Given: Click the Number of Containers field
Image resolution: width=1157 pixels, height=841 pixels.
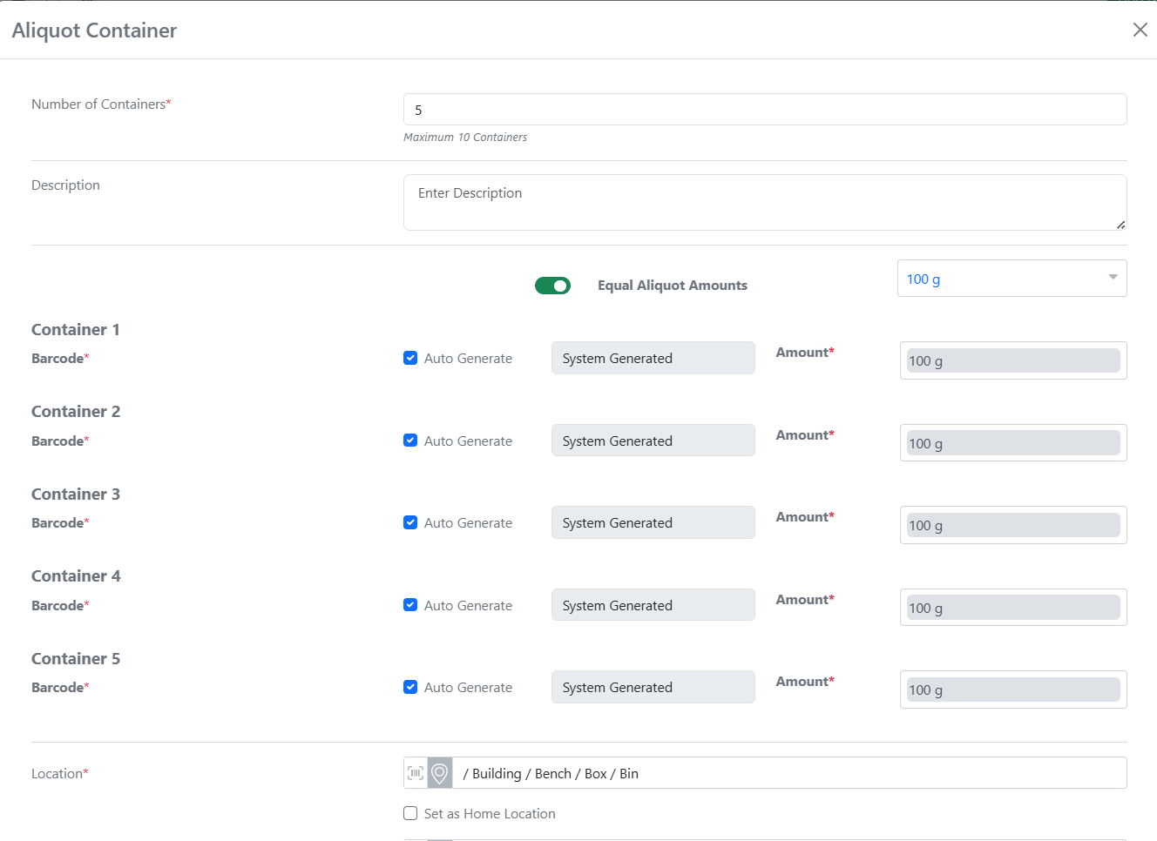Looking at the screenshot, I should click(x=764, y=110).
